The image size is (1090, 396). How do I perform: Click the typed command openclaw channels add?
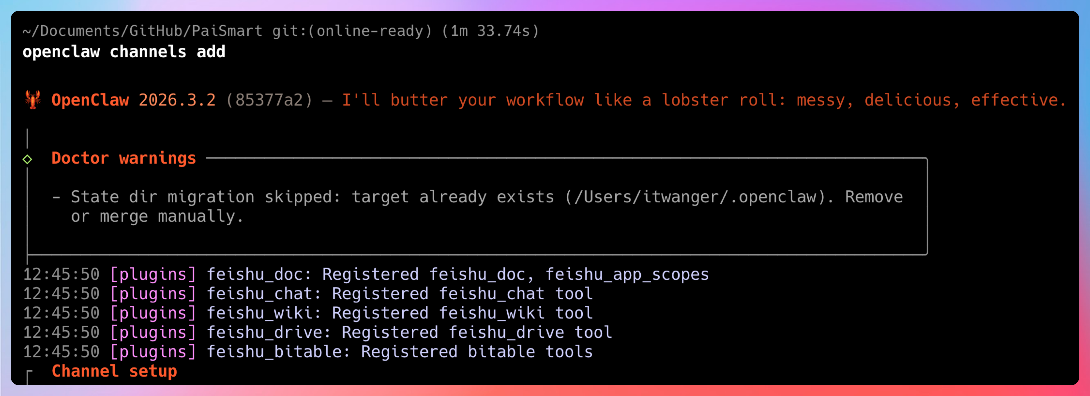coord(123,52)
